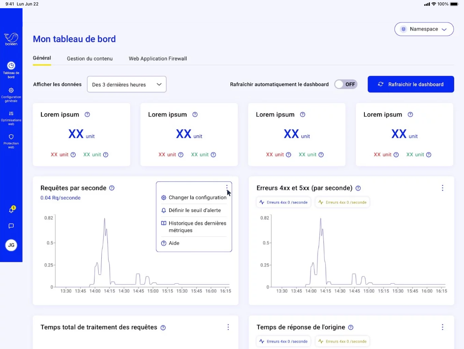
Task: Click Rafraîchir le dashboard button
Action: click(410, 85)
